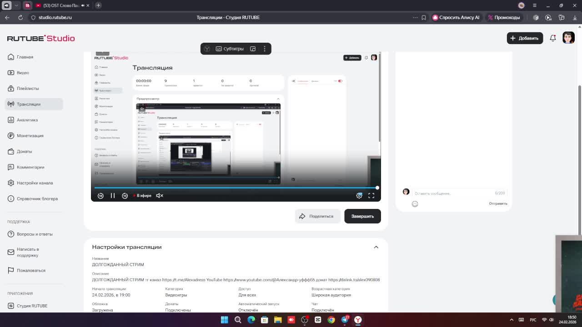
Task: Click the Поделиться button
Action: click(317, 216)
